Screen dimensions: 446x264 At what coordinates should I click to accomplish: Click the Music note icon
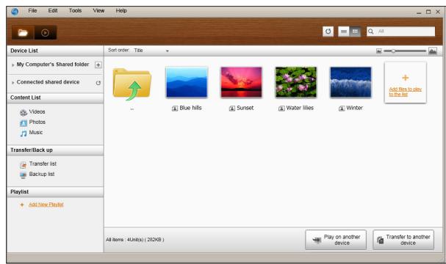(x=24, y=133)
